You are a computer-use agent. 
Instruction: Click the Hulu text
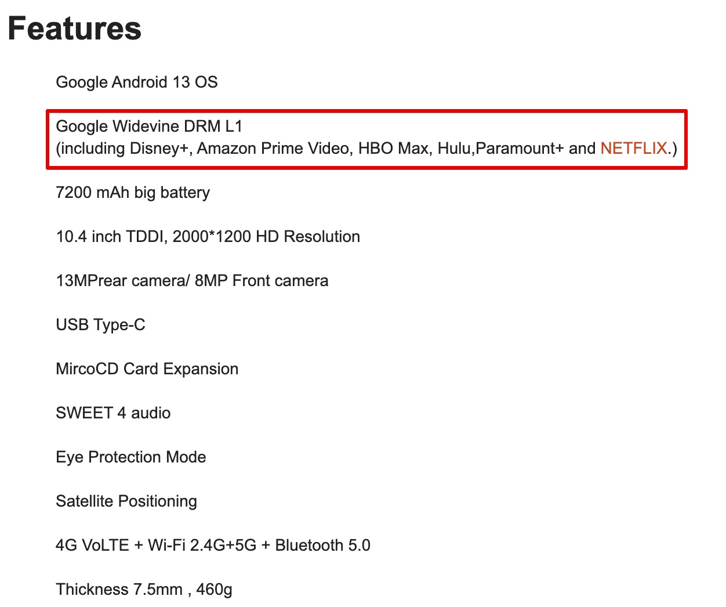point(454,149)
